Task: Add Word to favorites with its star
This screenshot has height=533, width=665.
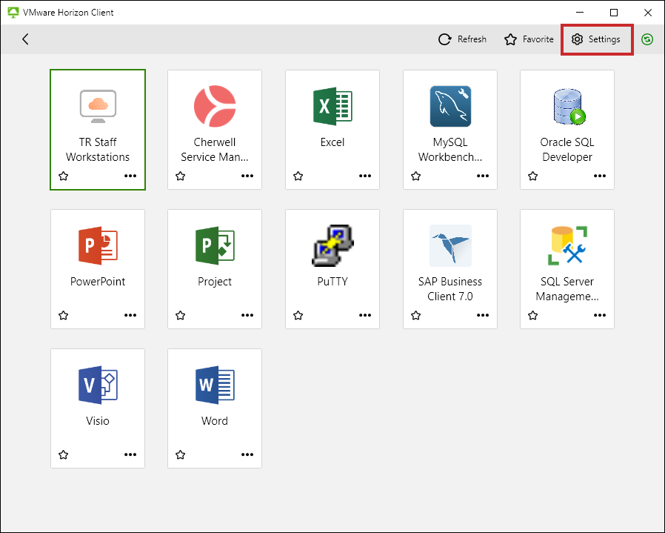Action: [x=181, y=455]
